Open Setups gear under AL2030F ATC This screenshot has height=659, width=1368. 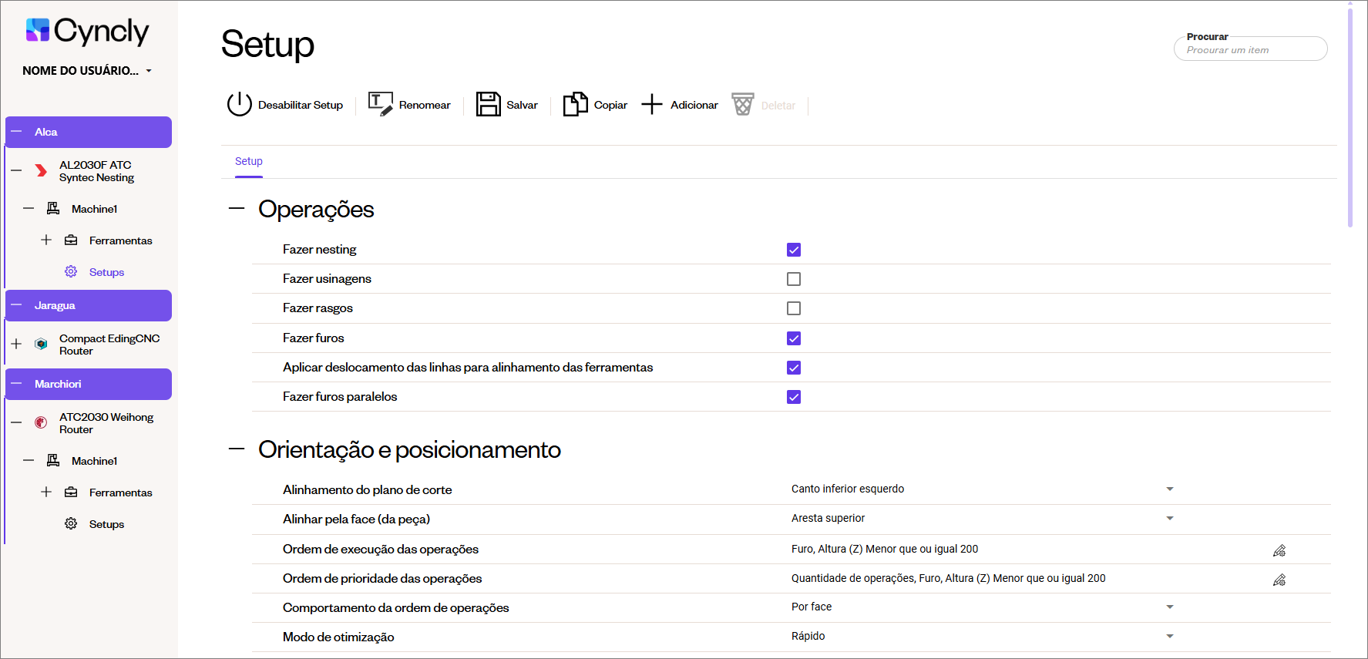point(71,272)
